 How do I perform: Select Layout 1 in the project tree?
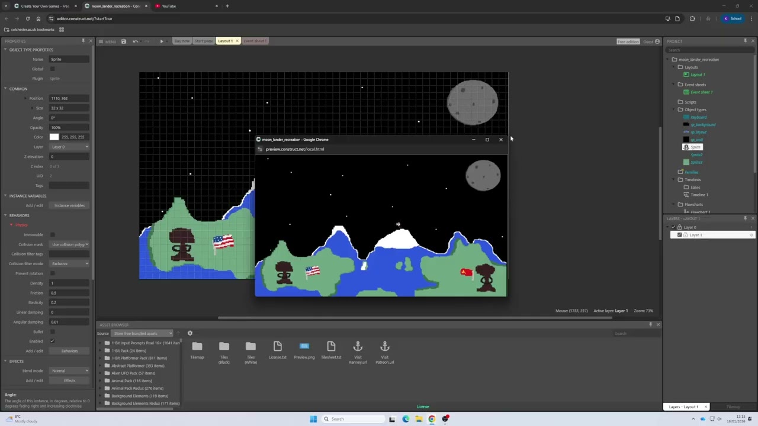tap(698, 75)
